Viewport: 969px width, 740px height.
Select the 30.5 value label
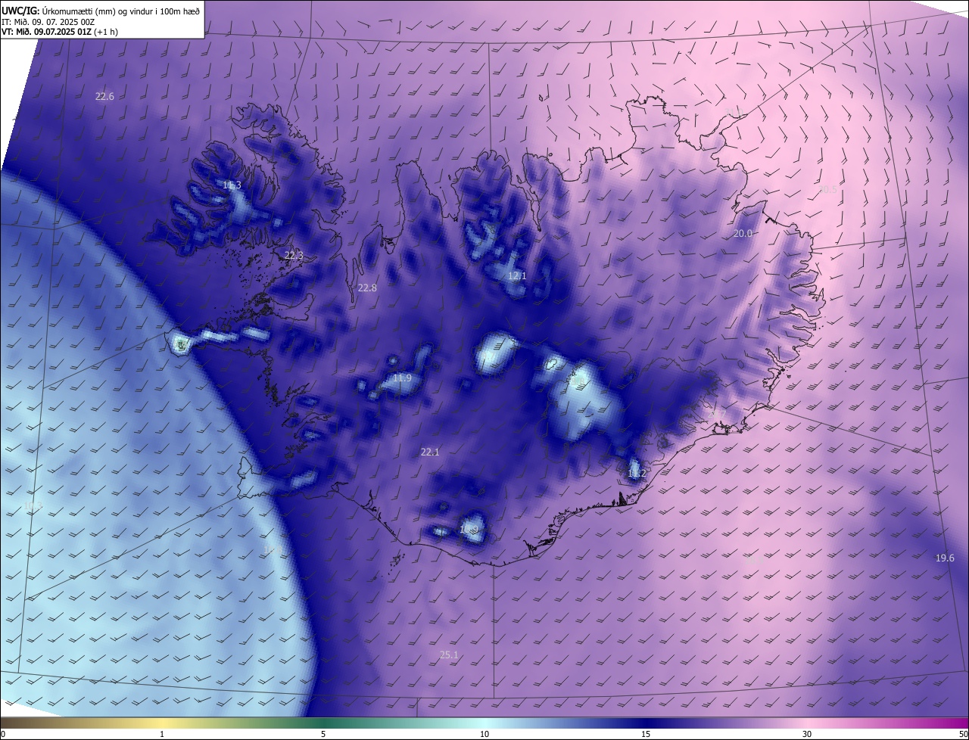point(828,190)
